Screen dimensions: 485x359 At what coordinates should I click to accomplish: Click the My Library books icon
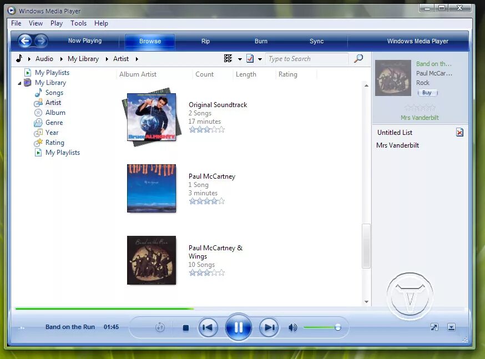coord(28,83)
